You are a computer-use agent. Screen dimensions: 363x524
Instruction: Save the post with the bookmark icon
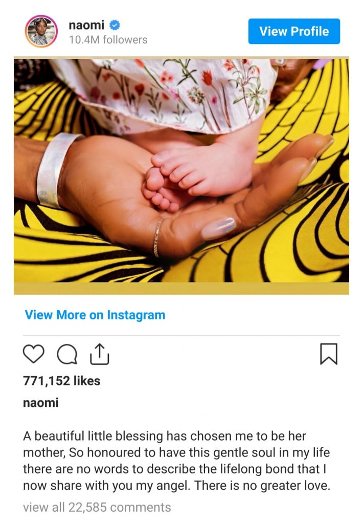point(328,354)
